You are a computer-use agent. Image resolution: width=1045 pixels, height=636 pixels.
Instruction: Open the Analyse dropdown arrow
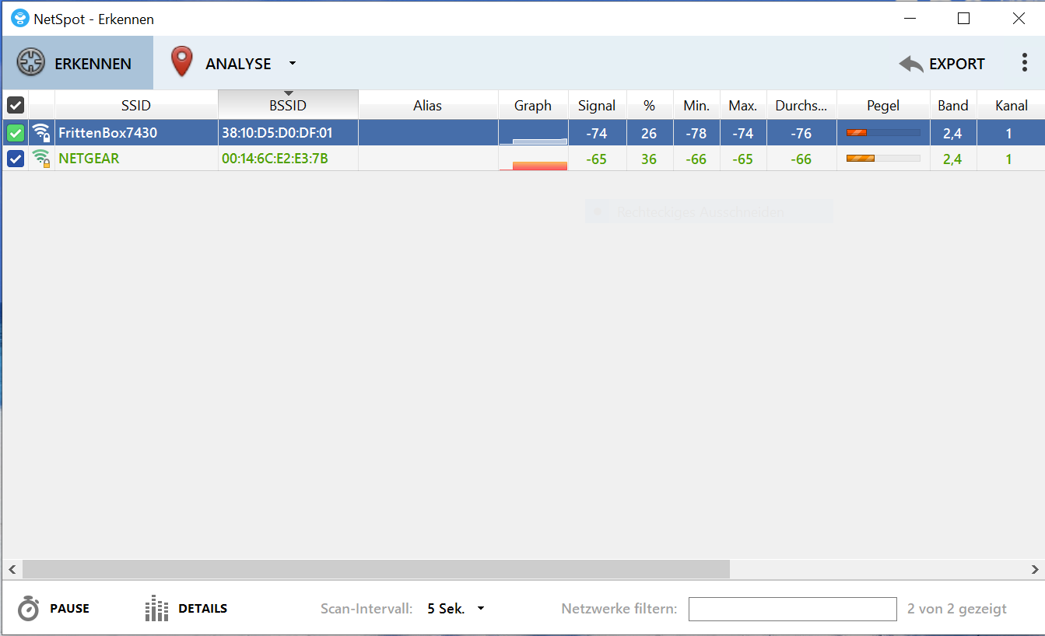click(292, 64)
